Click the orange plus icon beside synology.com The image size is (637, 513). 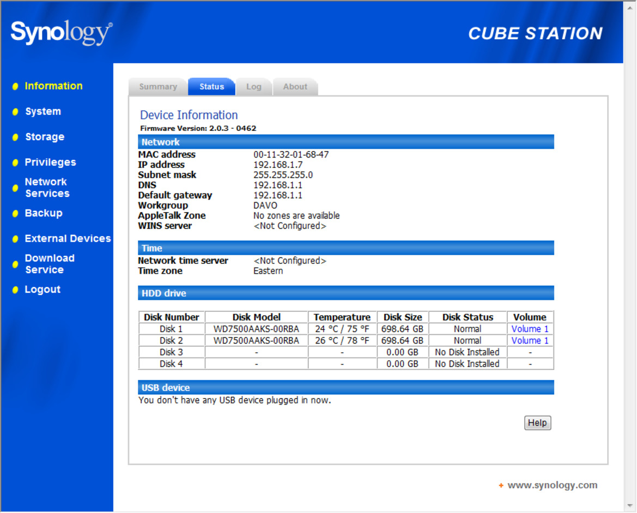(501, 485)
